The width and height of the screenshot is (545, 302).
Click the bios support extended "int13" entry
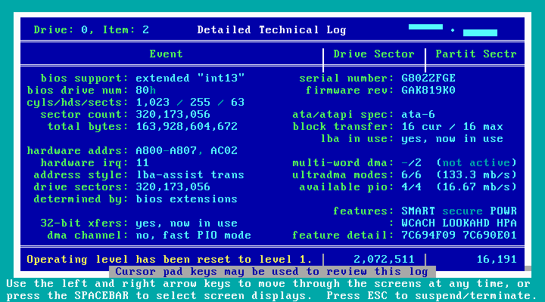coord(190,79)
